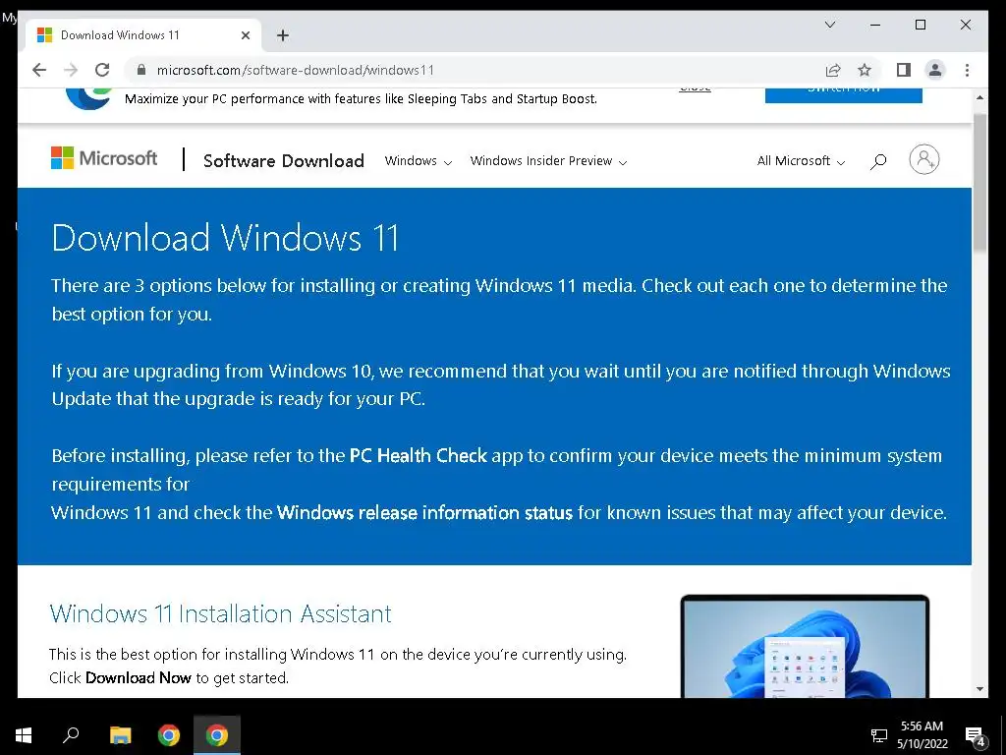Open the notification center icon
Screen dimensions: 1006x755
click(976, 735)
